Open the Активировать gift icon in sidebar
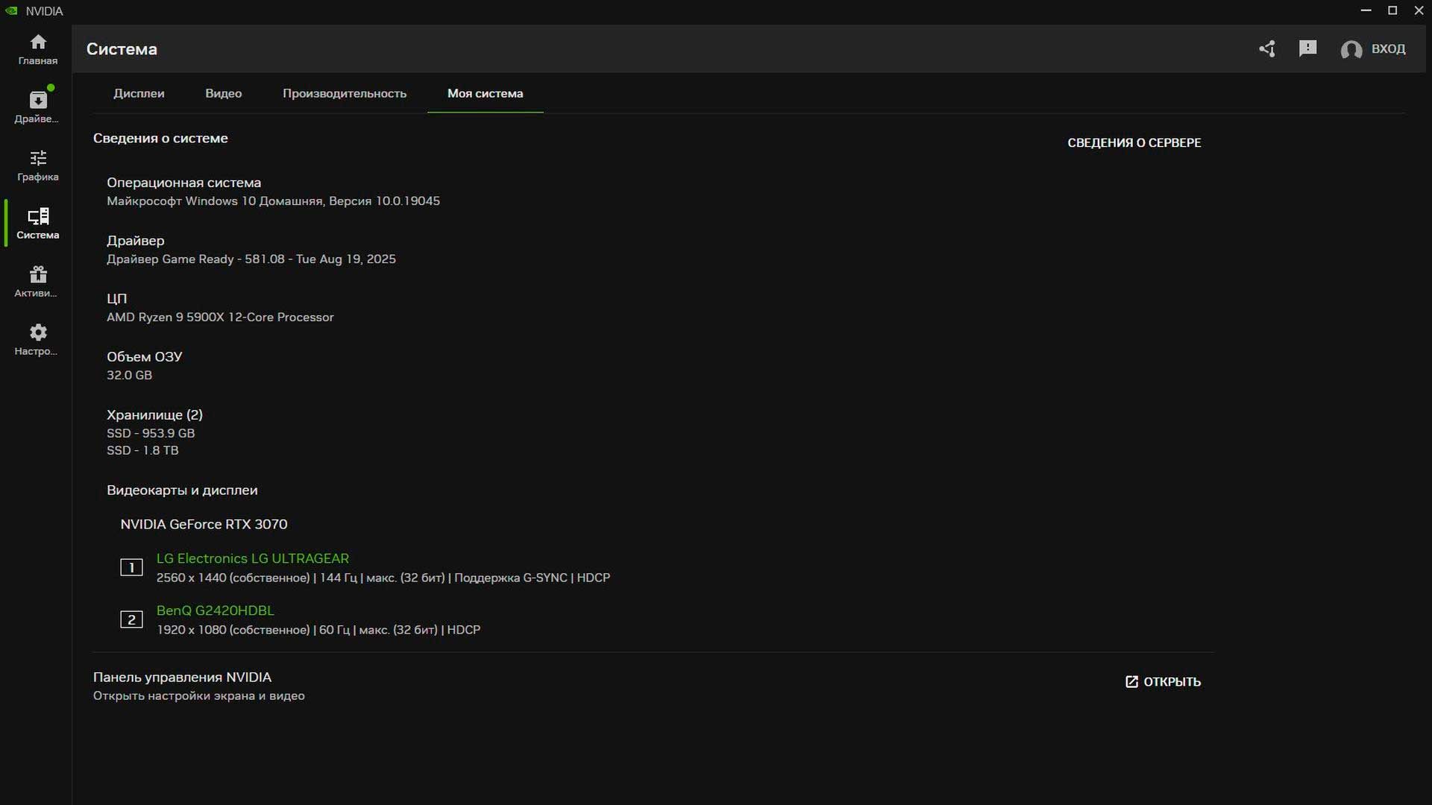The image size is (1432, 805). pos(36,278)
